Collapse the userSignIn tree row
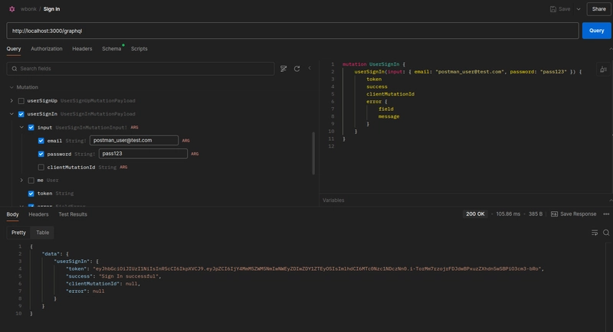The height and width of the screenshot is (332, 613). (11, 114)
